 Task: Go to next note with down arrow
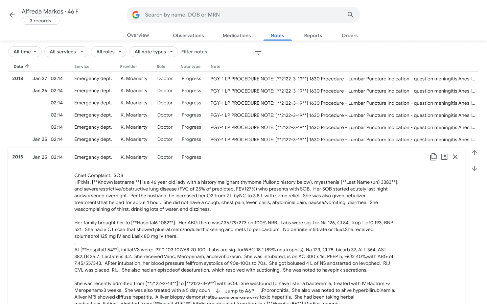click(x=474, y=169)
